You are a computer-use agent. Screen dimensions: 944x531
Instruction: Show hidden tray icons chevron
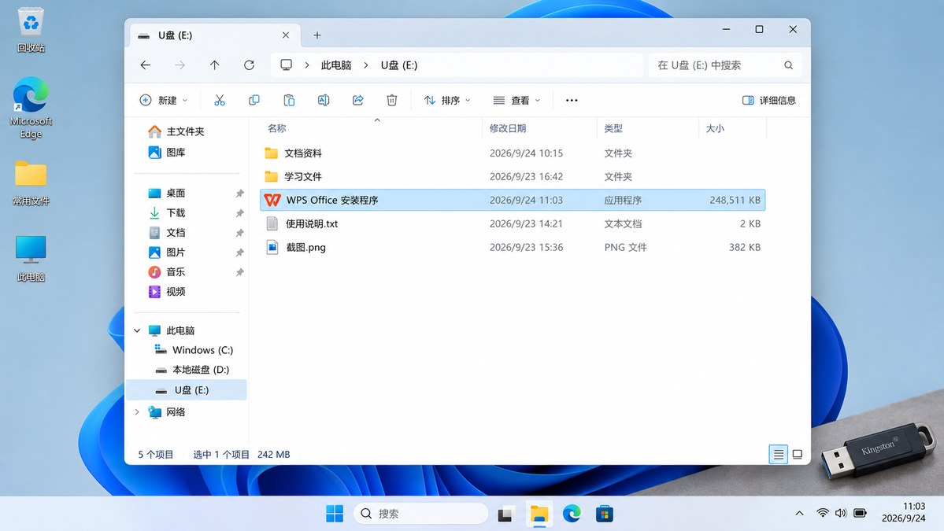pos(799,513)
